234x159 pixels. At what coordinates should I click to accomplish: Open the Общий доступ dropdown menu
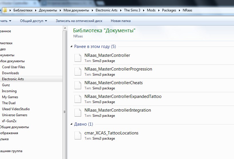[x=34, y=21]
